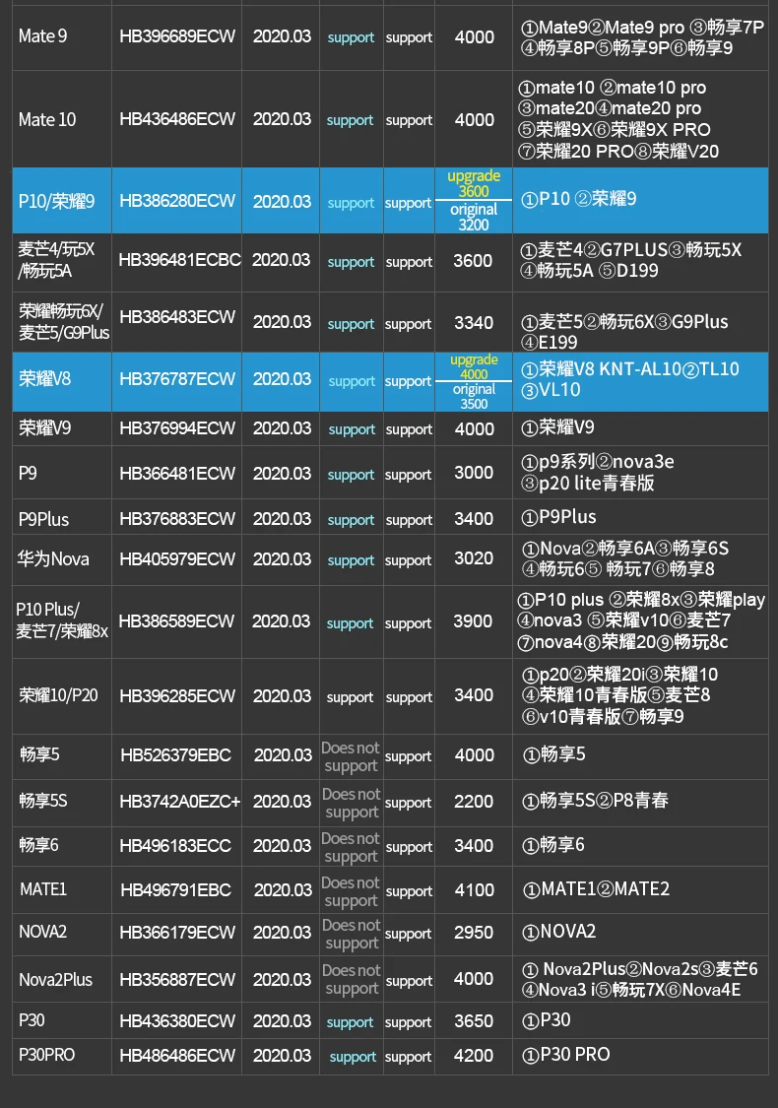Click capacity value 3900

473,621
